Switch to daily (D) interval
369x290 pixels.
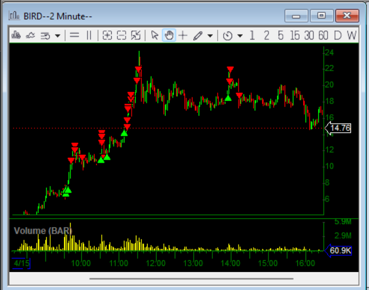coord(338,35)
